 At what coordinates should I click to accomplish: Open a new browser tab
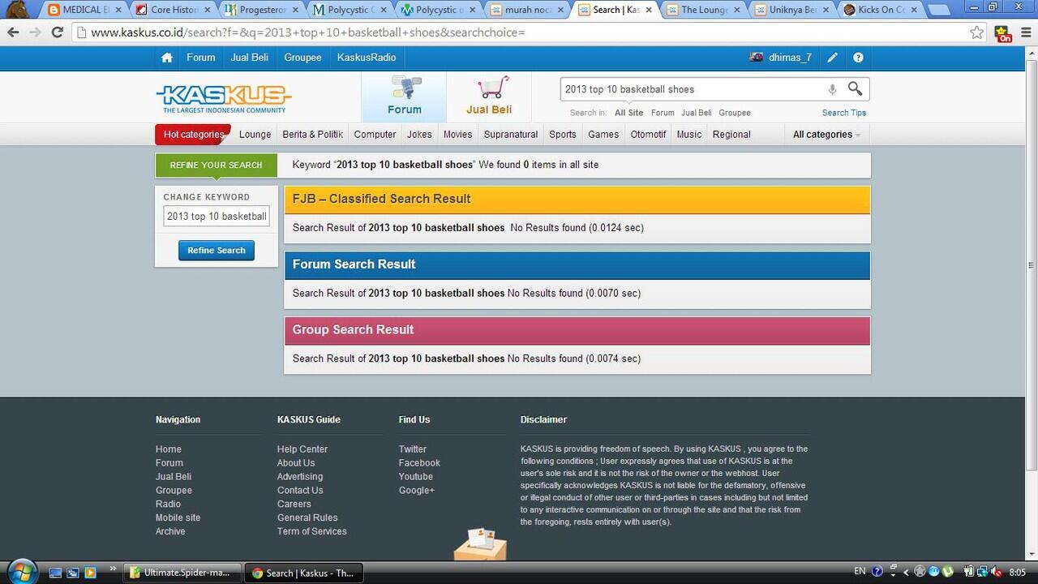point(939,11)
